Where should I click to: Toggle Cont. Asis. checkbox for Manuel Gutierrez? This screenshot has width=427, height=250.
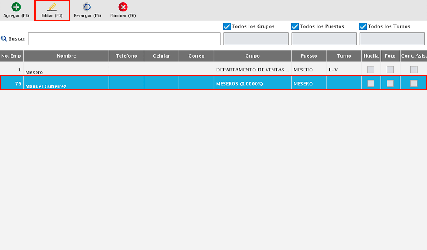(414, 83)
